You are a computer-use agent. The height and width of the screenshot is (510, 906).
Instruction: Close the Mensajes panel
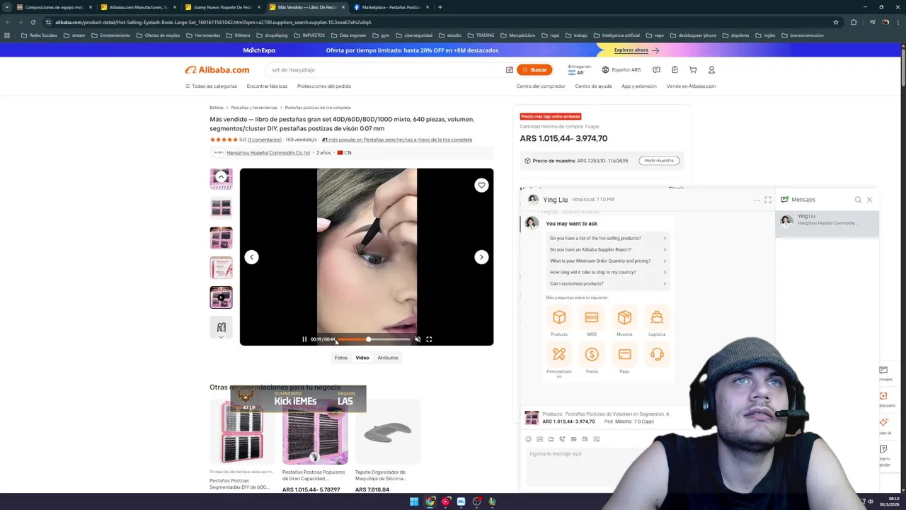click(869, 200)
